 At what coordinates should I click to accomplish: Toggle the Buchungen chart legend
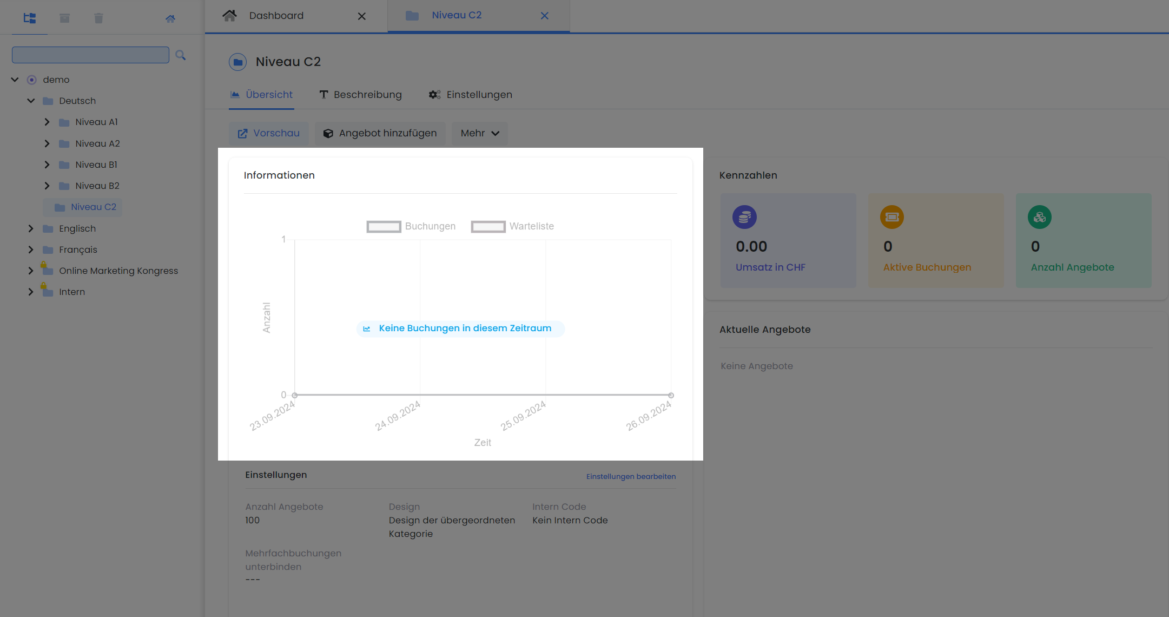[x=411, y=226]
